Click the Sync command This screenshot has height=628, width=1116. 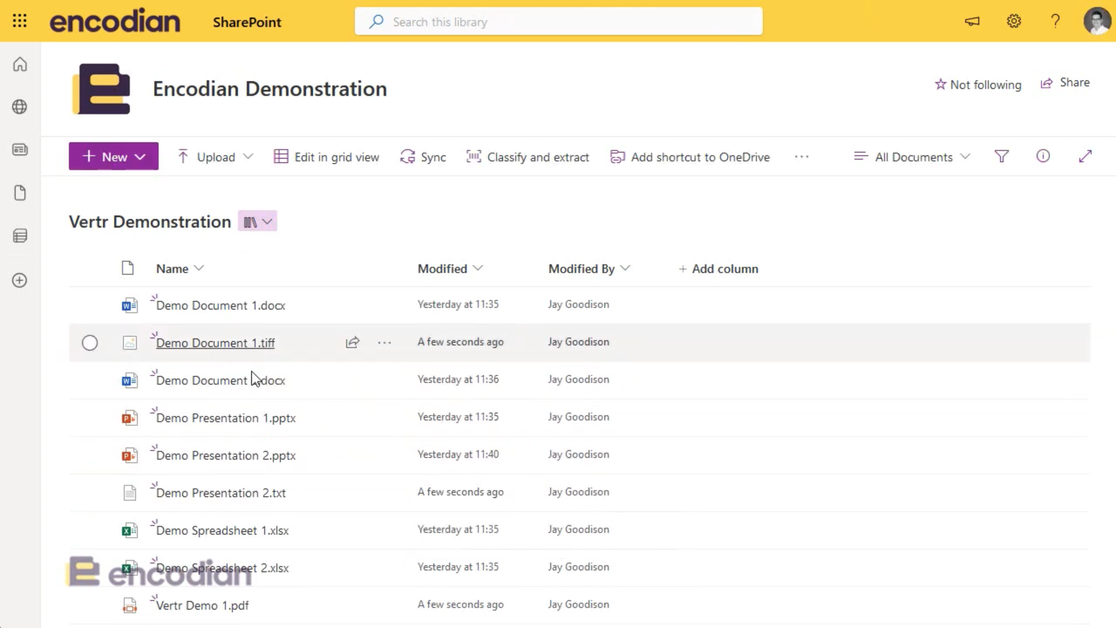[423, 156]
